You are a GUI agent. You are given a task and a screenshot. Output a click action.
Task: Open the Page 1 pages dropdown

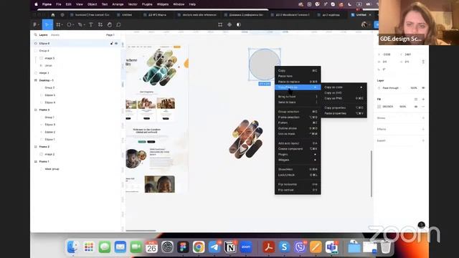[x=110, y=35]
